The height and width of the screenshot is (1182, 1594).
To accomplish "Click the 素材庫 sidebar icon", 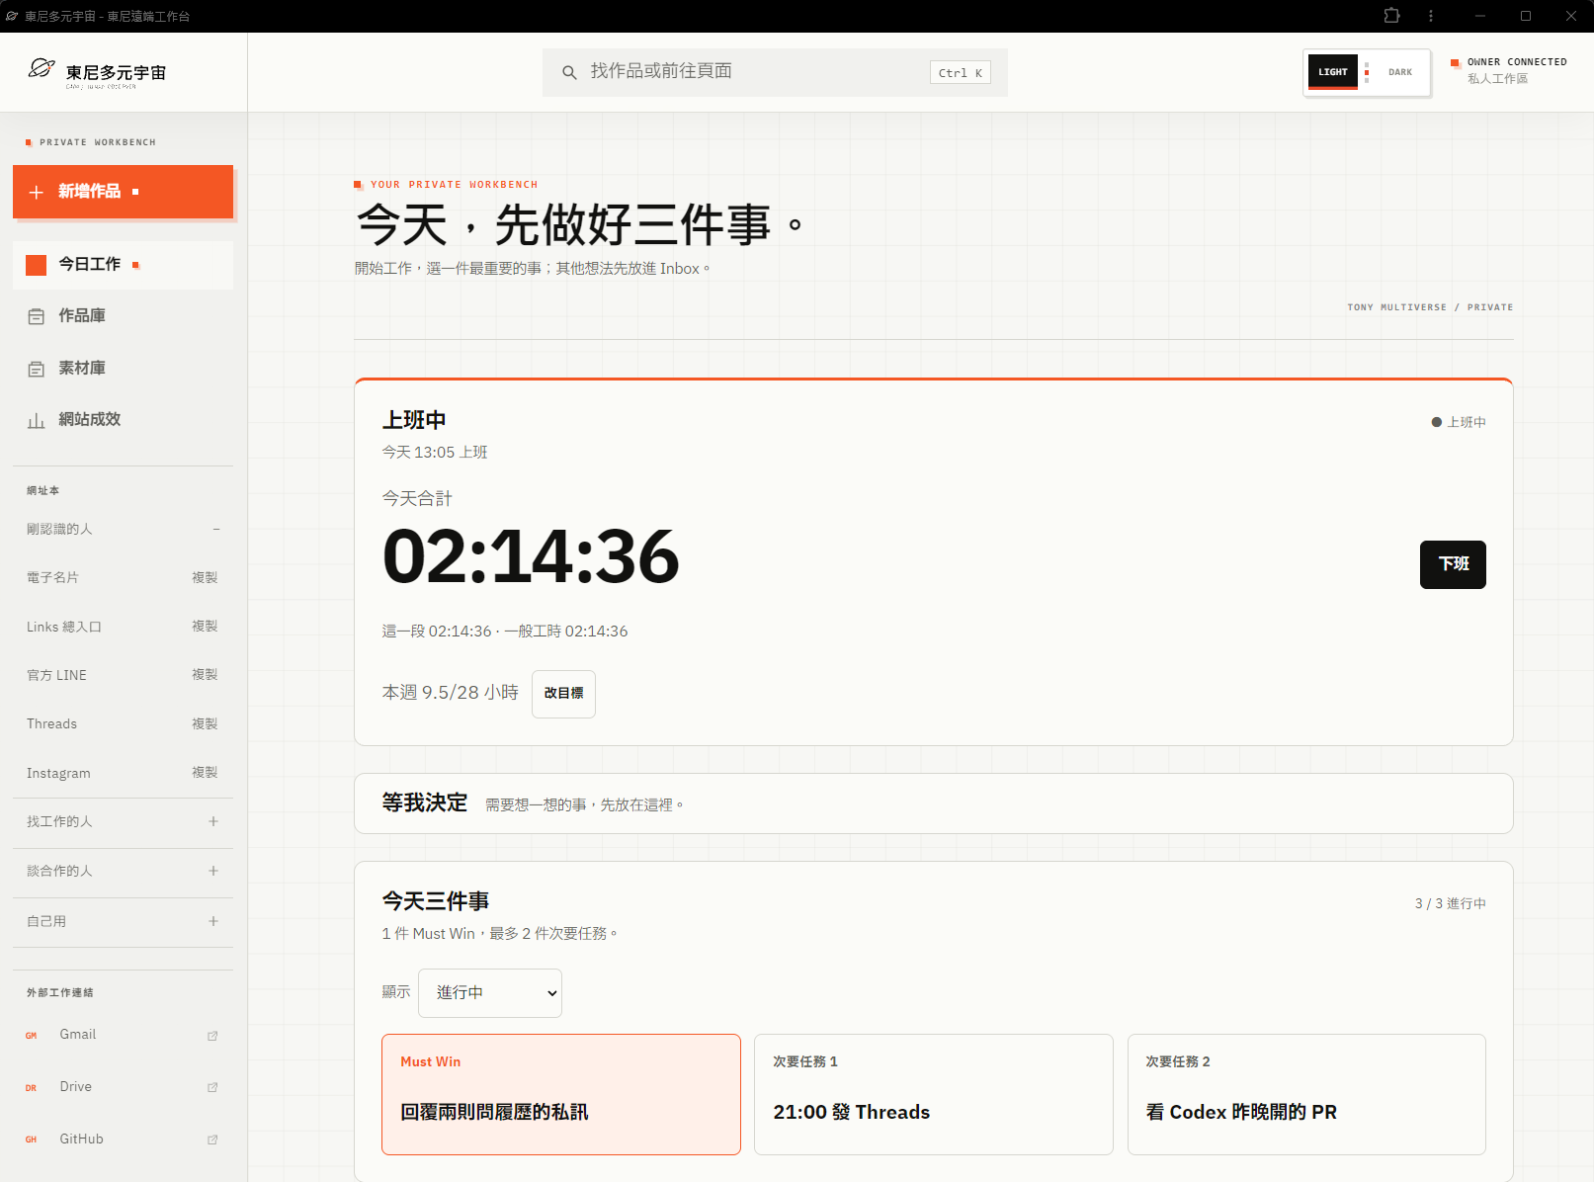I will pos(37,369).
